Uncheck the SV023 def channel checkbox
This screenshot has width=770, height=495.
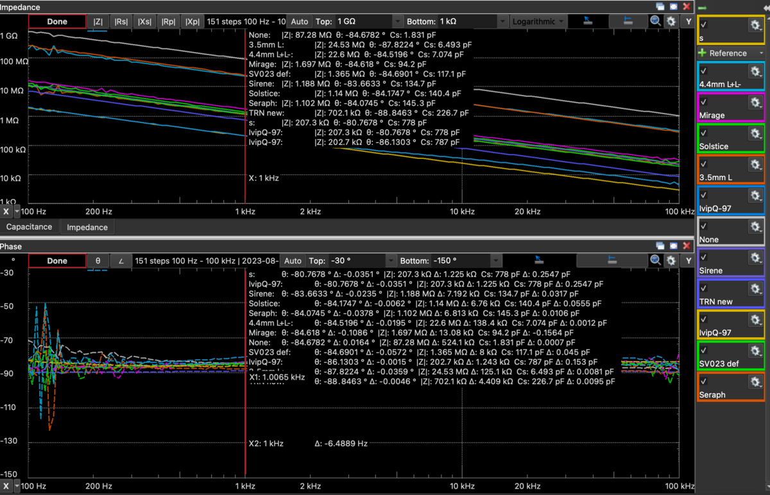pos(704,350)
